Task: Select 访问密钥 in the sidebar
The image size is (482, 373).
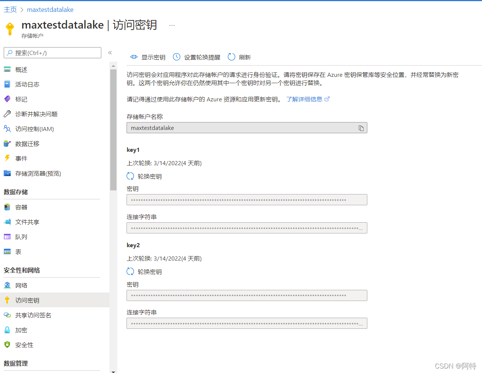Action: [x=55, y=300]
